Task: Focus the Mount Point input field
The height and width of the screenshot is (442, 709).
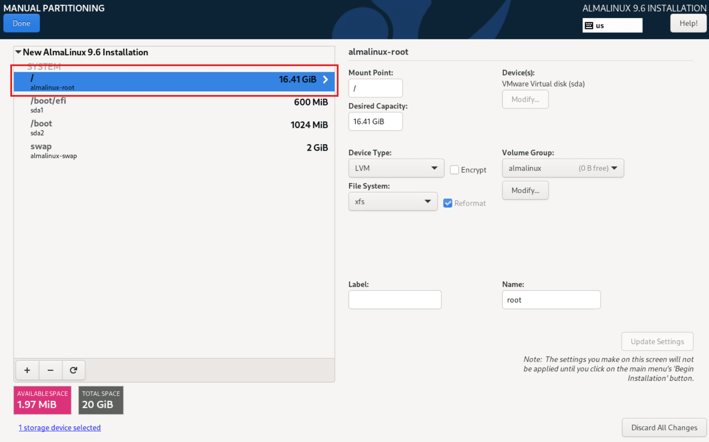Action: coord(375,88)
